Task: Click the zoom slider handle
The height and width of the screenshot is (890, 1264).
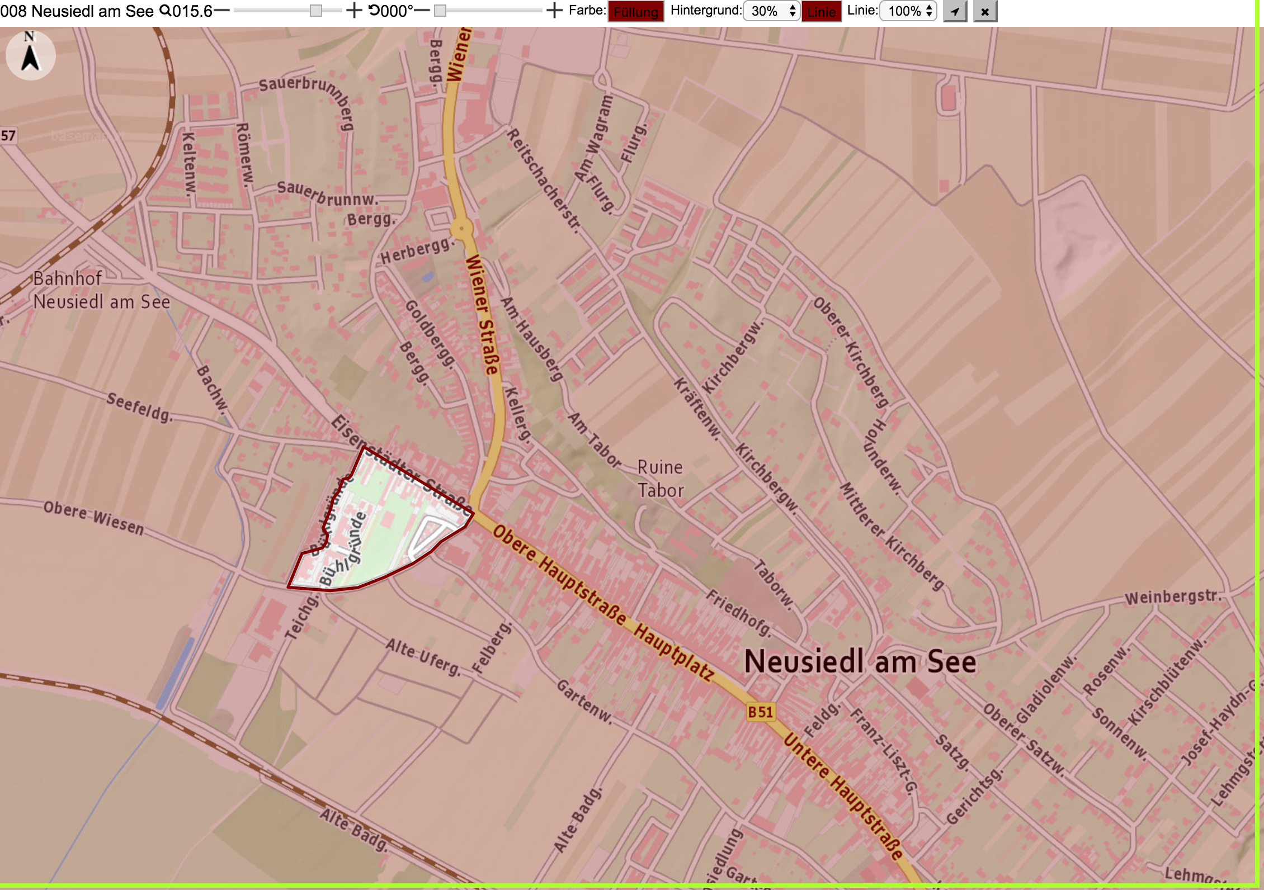Action: tap(316, 11)
